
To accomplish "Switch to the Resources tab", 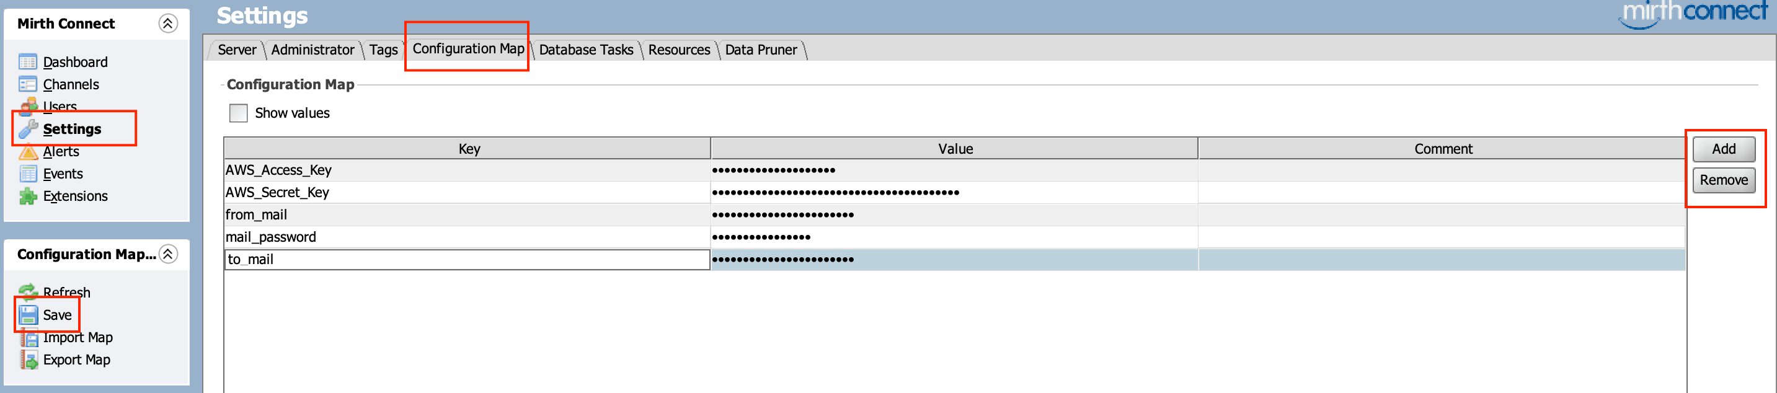I will point(679,50).
